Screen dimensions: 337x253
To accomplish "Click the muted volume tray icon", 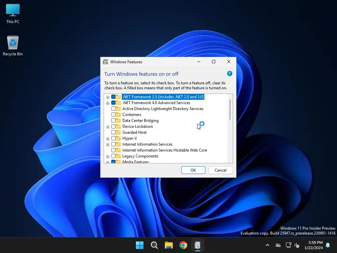I will tap(297, 245).
